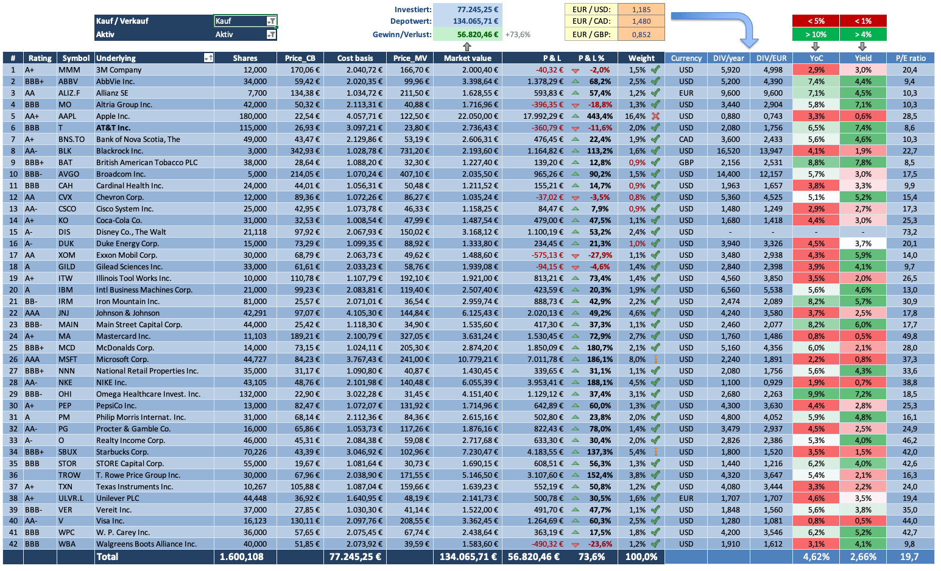This screenshot has height=571, width=941.
Task: Click the green up arrow in Mastercard row
Action: 576,336
